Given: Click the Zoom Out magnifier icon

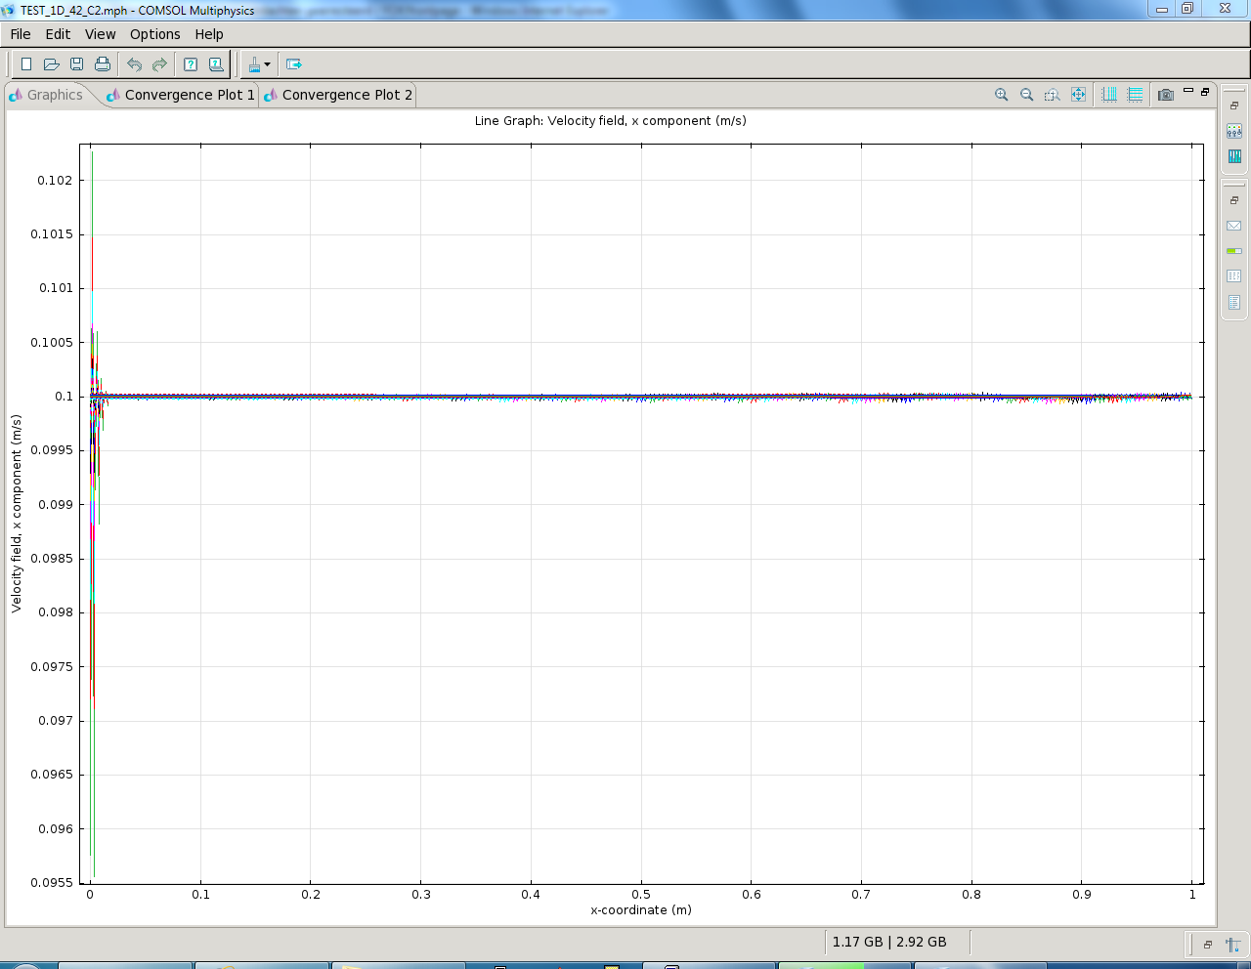Looking at the screenshot, I should pyautogui.click(x=1026, y=95).
